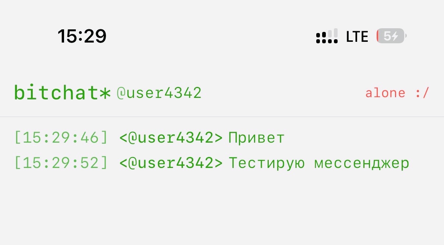The image size is (444, 245).
Task: Tap the 15:29 status bar clock
Action: 82,36
